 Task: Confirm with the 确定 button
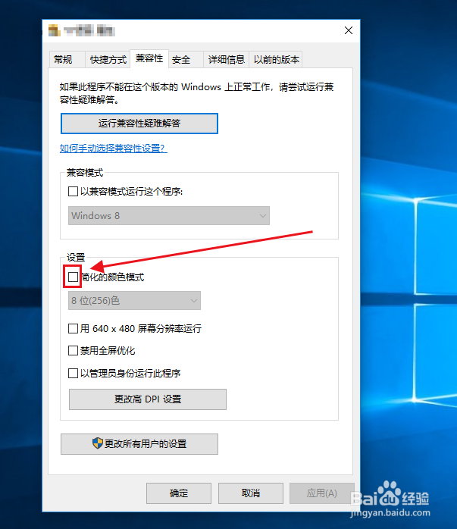coord(179,493)
